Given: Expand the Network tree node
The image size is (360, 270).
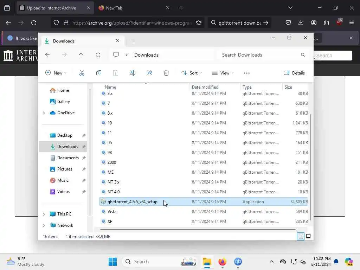Looking at the screenshot, I should (44, 225).
